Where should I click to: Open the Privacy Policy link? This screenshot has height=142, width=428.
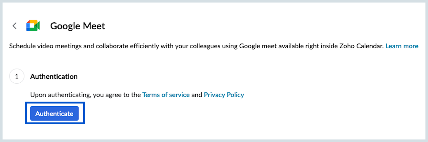pyautogui.click(x=224, y=95)
